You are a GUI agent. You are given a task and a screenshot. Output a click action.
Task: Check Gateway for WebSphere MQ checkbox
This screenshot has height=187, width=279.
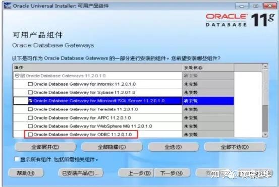(30, 126)
